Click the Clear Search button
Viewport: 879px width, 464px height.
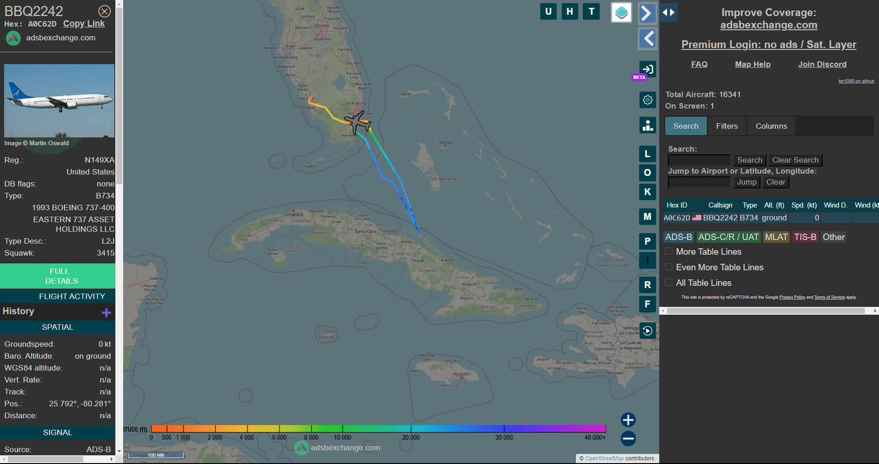(x=795, y=160)
